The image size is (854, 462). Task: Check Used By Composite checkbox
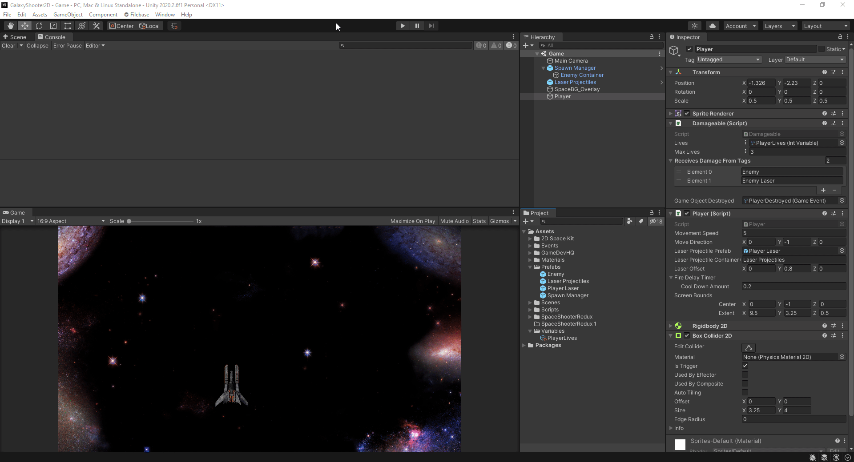click(x=745, y=383)
